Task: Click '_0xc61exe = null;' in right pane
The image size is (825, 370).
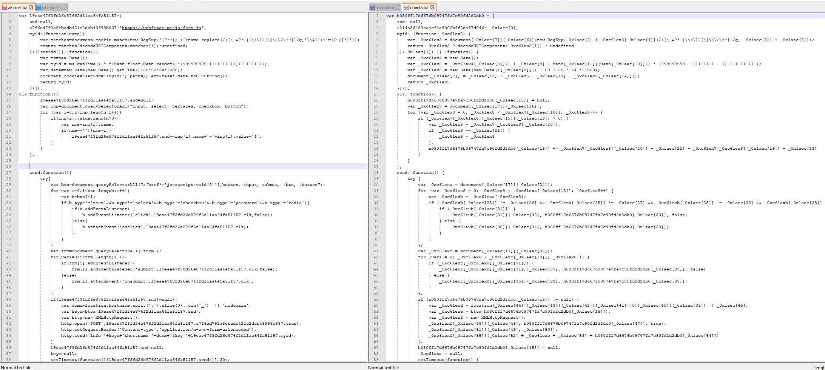Action: pyautogui.click(x=439, y=354)
